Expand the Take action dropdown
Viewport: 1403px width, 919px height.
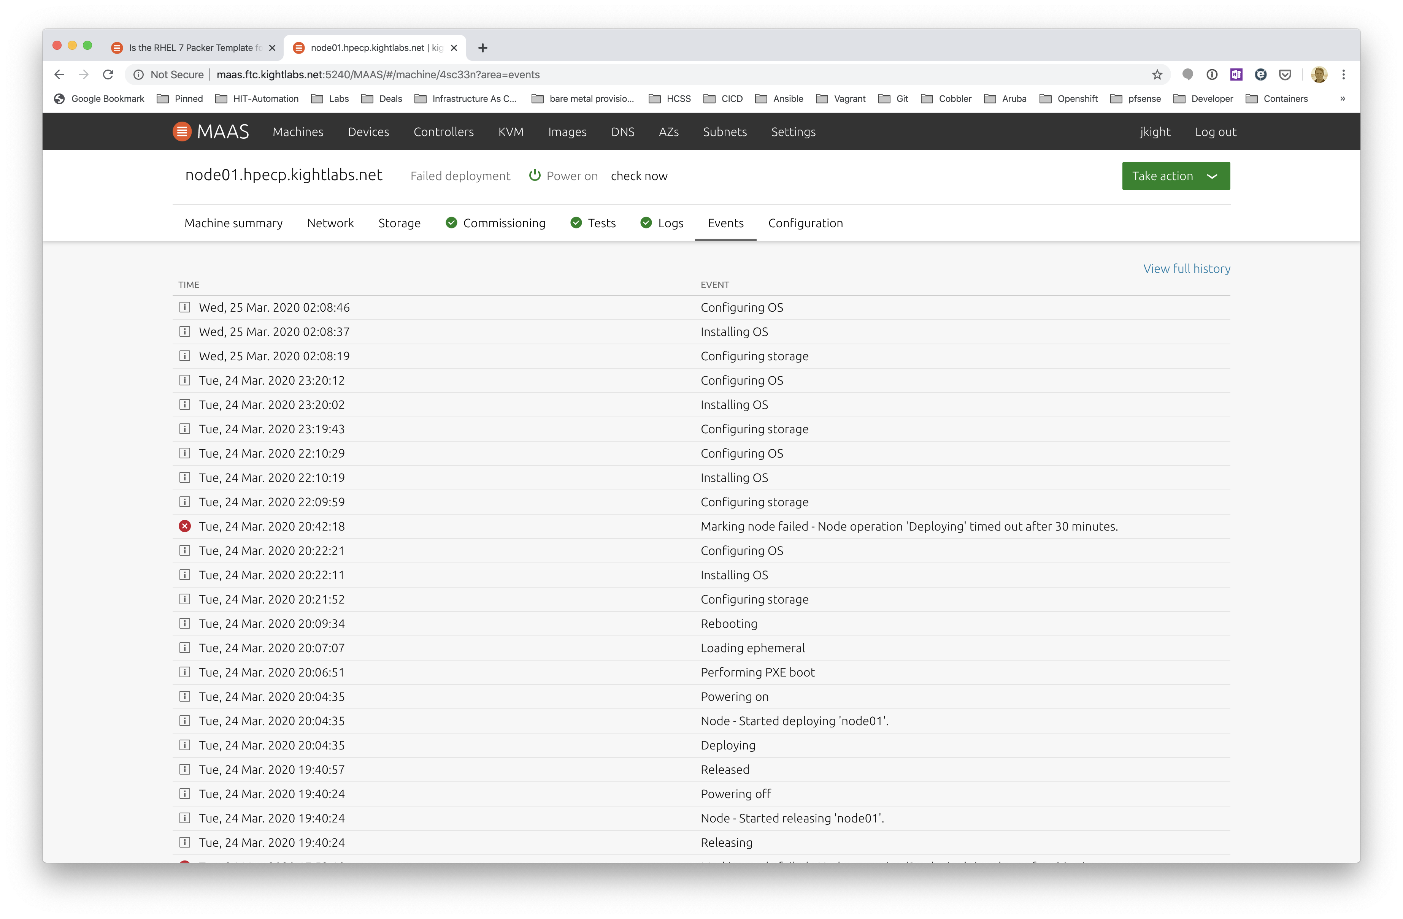(1176, 176)
